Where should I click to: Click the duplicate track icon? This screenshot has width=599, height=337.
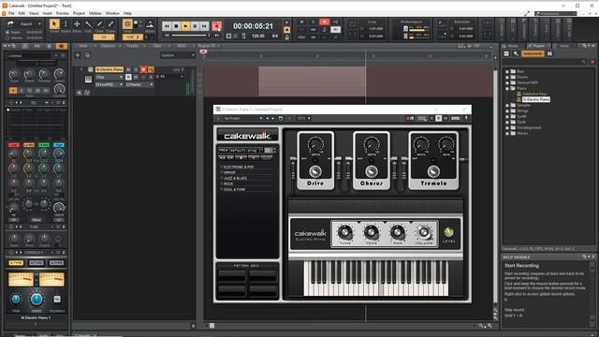point(87,55)
